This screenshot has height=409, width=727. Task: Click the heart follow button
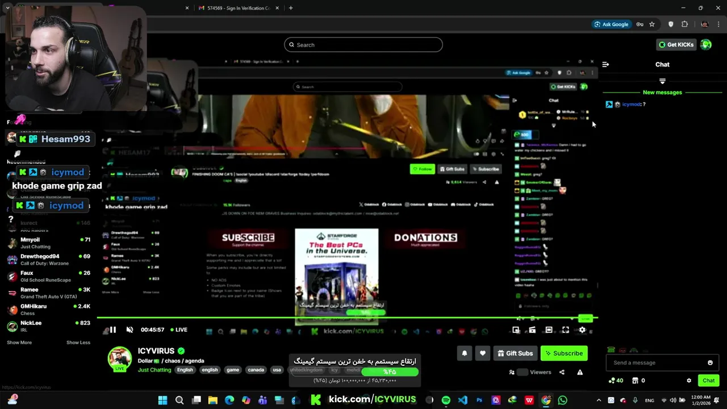click(x=482, y=353)
